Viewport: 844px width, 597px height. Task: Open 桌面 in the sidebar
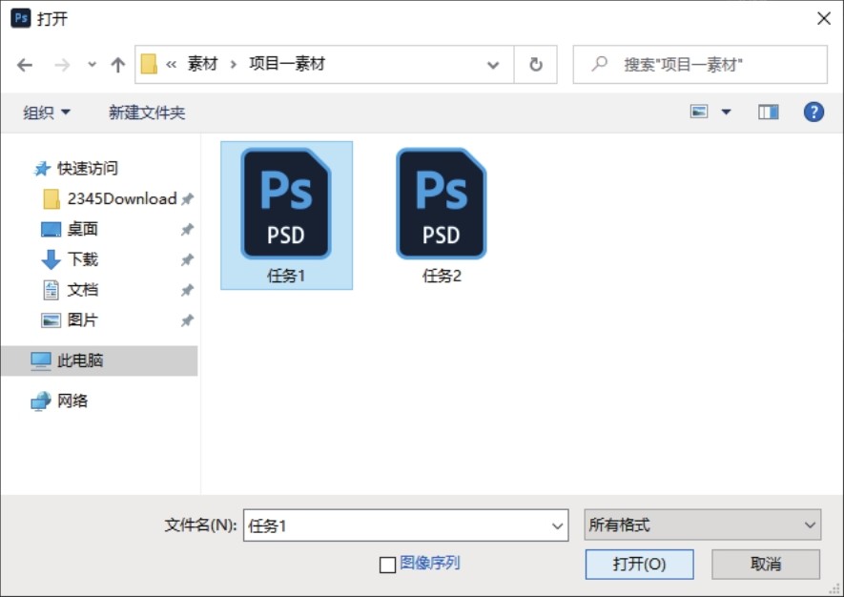[82, 229]
